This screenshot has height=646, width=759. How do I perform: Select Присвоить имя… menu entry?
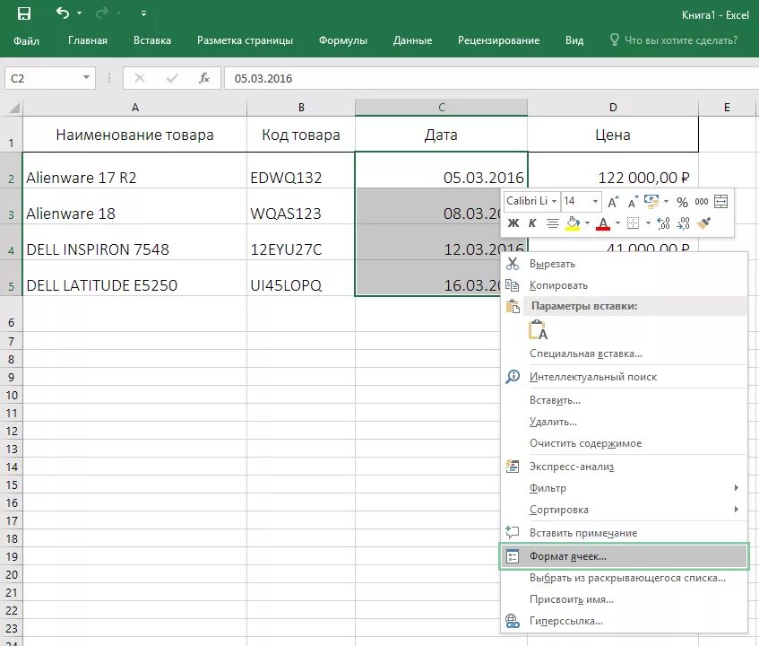[625, 599]
